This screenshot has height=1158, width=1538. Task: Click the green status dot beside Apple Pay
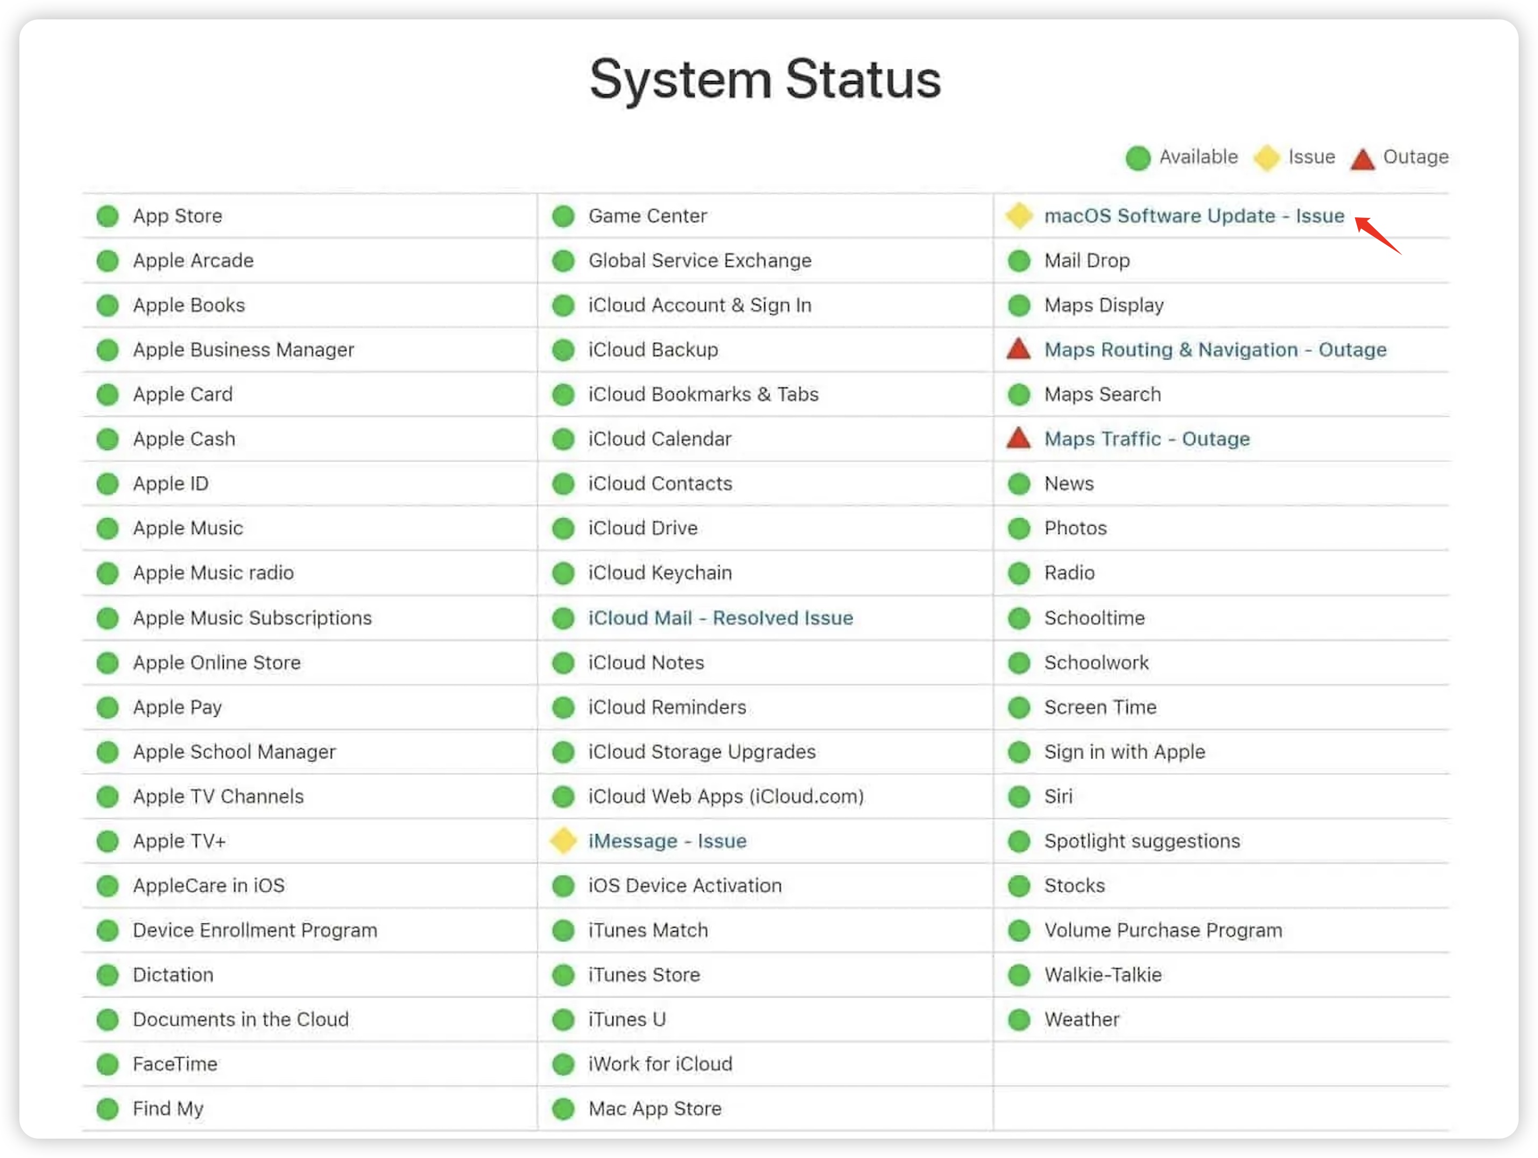pos(108,708)
